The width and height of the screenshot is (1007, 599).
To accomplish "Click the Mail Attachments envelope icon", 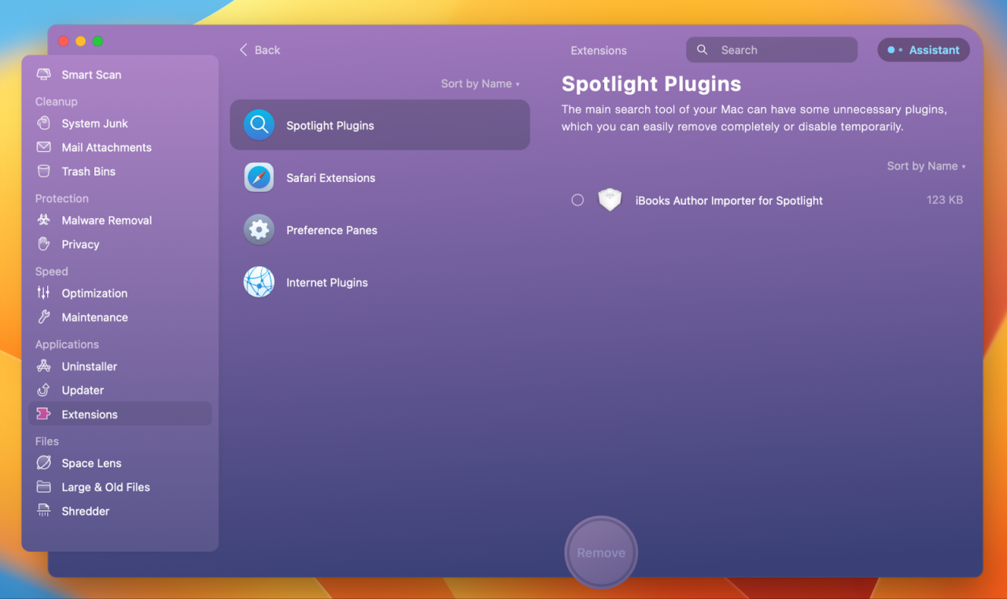I will pyautogui.click(x=44, y=147).
